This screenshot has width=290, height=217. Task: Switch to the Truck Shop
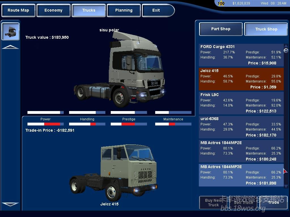pyautogui.click(x=266, y=29)
